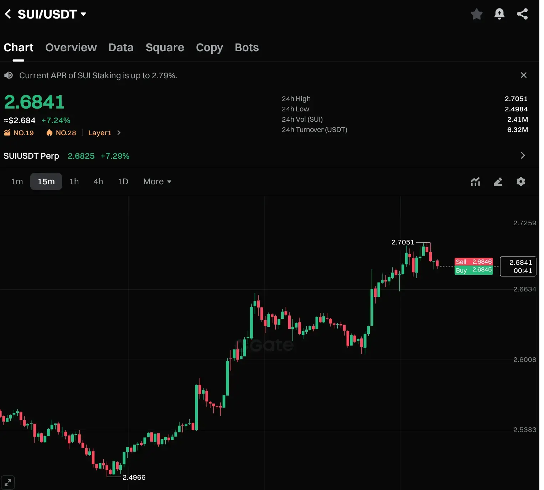Open chart settings gear
Image resolution: width=544 pixels, height=490 pixels.
coord(521,181)
